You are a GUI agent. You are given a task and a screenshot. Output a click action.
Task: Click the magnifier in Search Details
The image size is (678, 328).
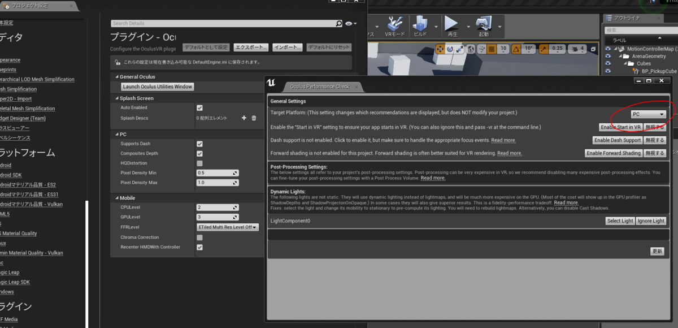(339, 23)
